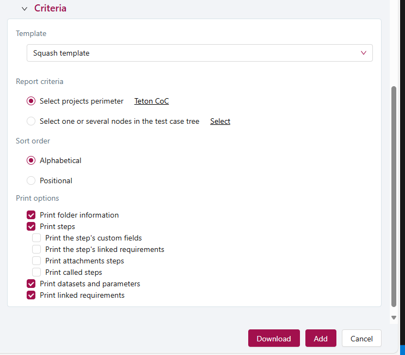Enable Print attachments steps

pyautogui.click(x=36, y=261)
